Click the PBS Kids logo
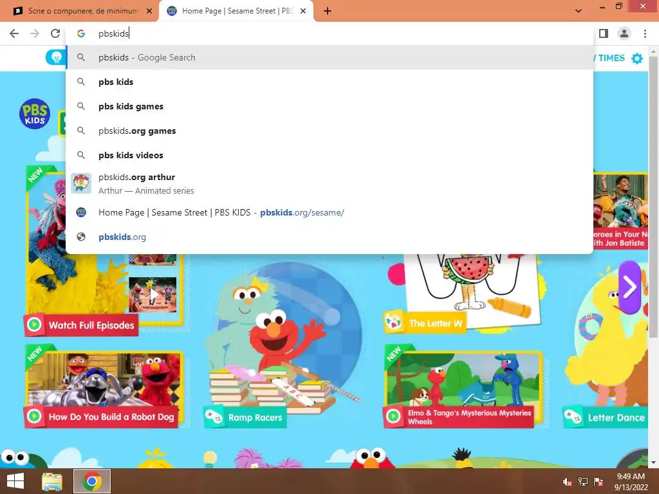The image size is (659, 494). [x=35, y=114]
